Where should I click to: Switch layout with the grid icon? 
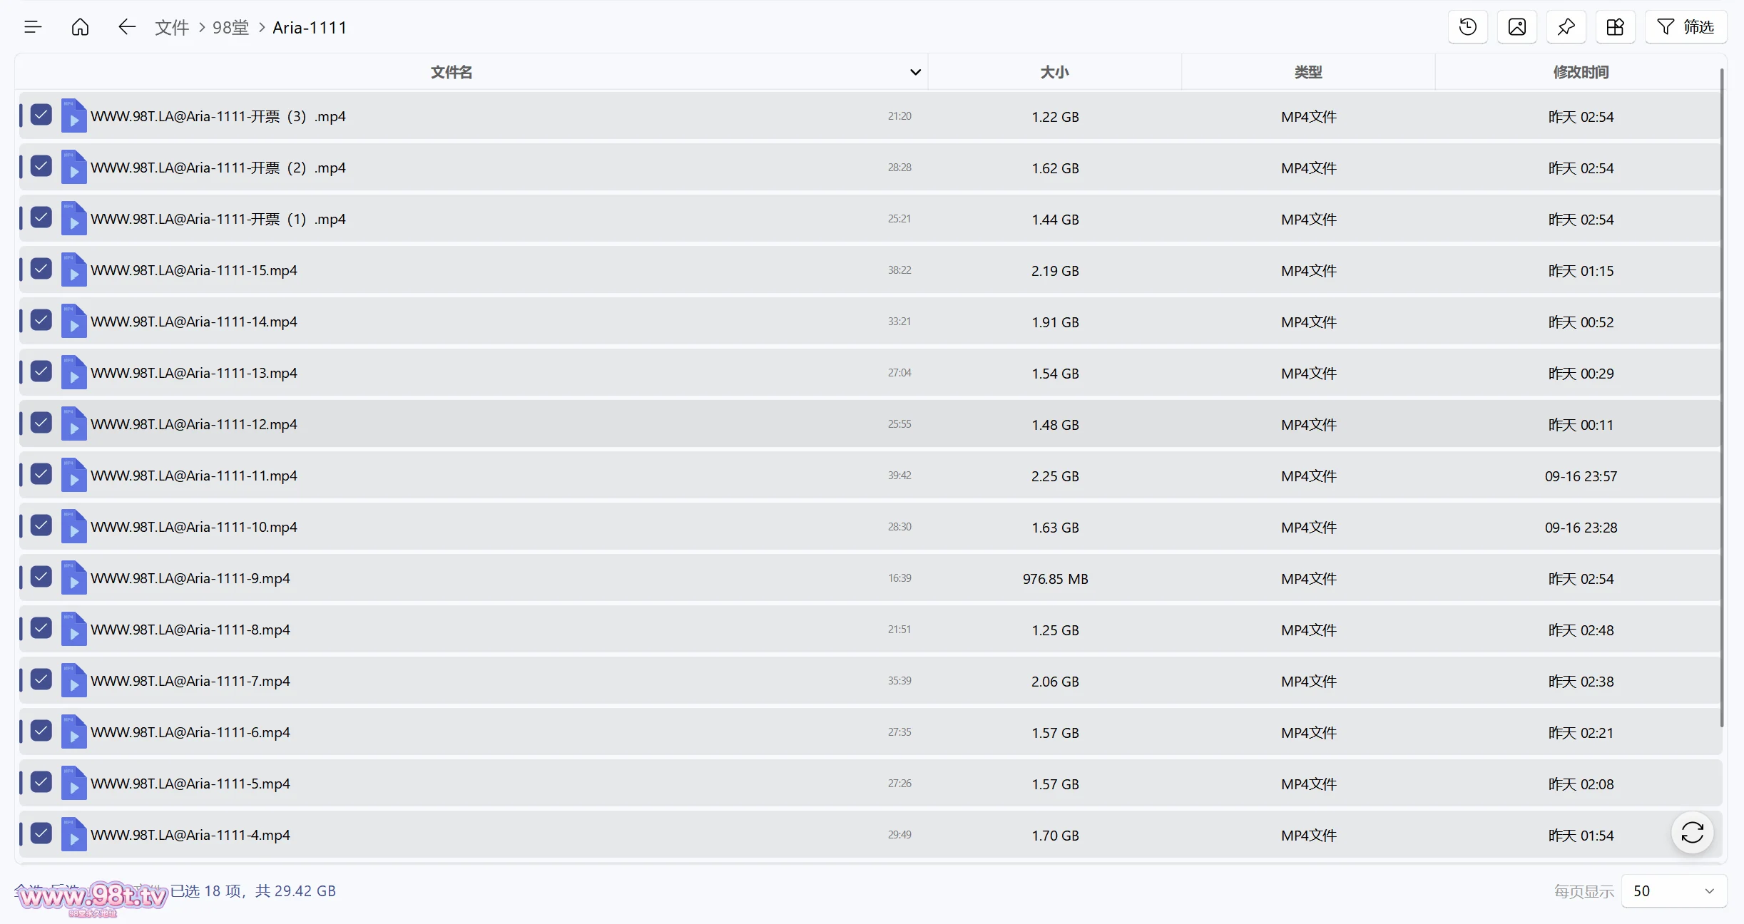coord(1616,27)
